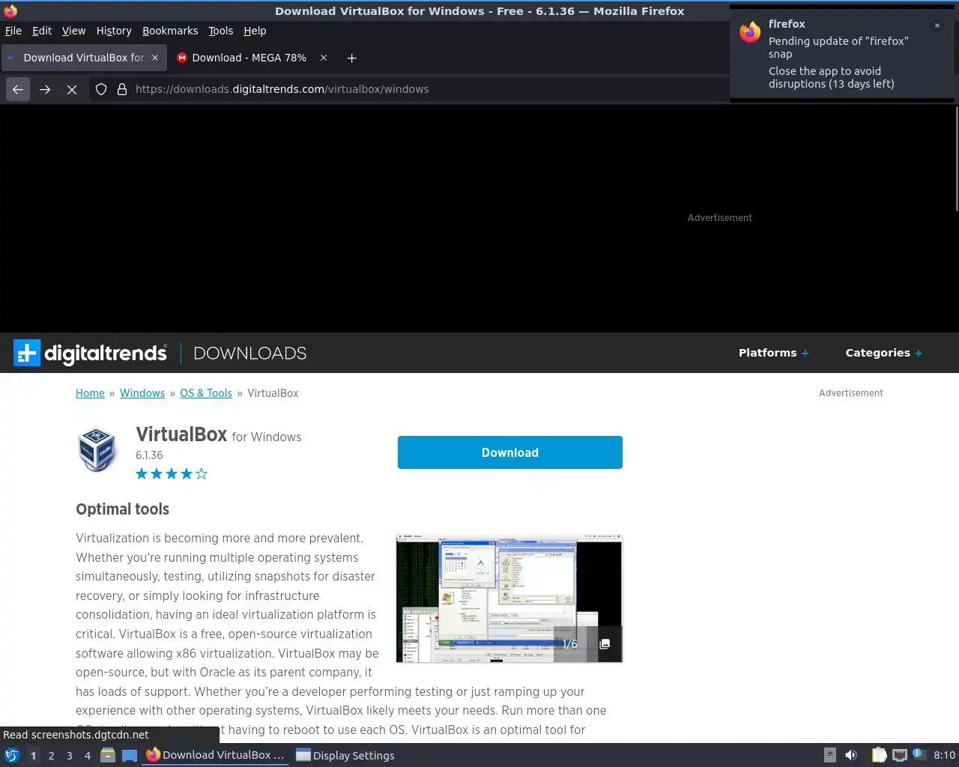Open a new tab with plus button
The height and width of the screenshot is (767, 959).
click(351, 58)
